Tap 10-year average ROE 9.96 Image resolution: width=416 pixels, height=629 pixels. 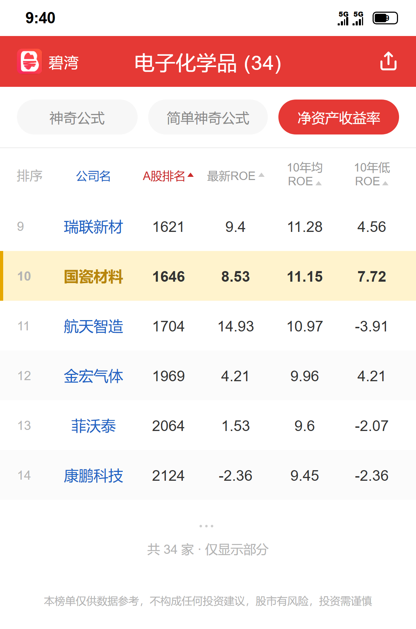click(x=305, y=376)
